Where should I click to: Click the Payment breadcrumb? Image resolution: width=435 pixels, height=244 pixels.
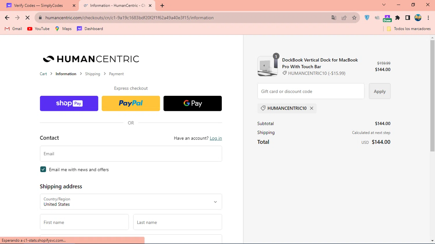(x=116, y=74)
